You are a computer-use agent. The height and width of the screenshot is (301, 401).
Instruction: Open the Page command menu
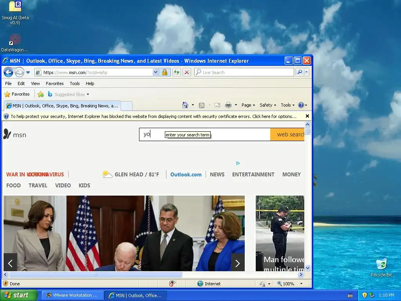[x=248, y=105]
